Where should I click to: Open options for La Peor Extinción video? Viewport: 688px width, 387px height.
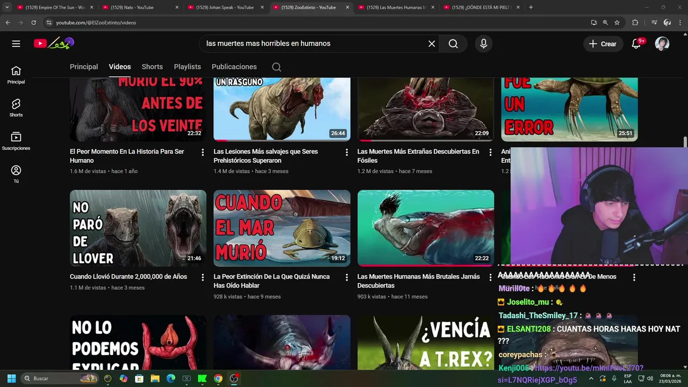coord(347,277)
